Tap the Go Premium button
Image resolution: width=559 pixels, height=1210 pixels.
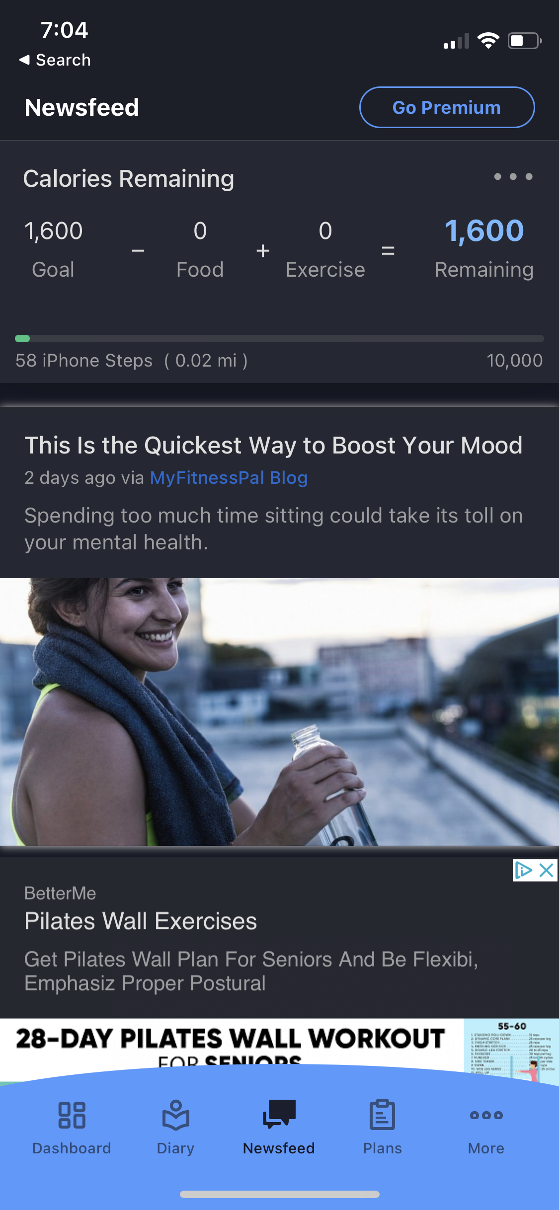click(x=447, y=107)
